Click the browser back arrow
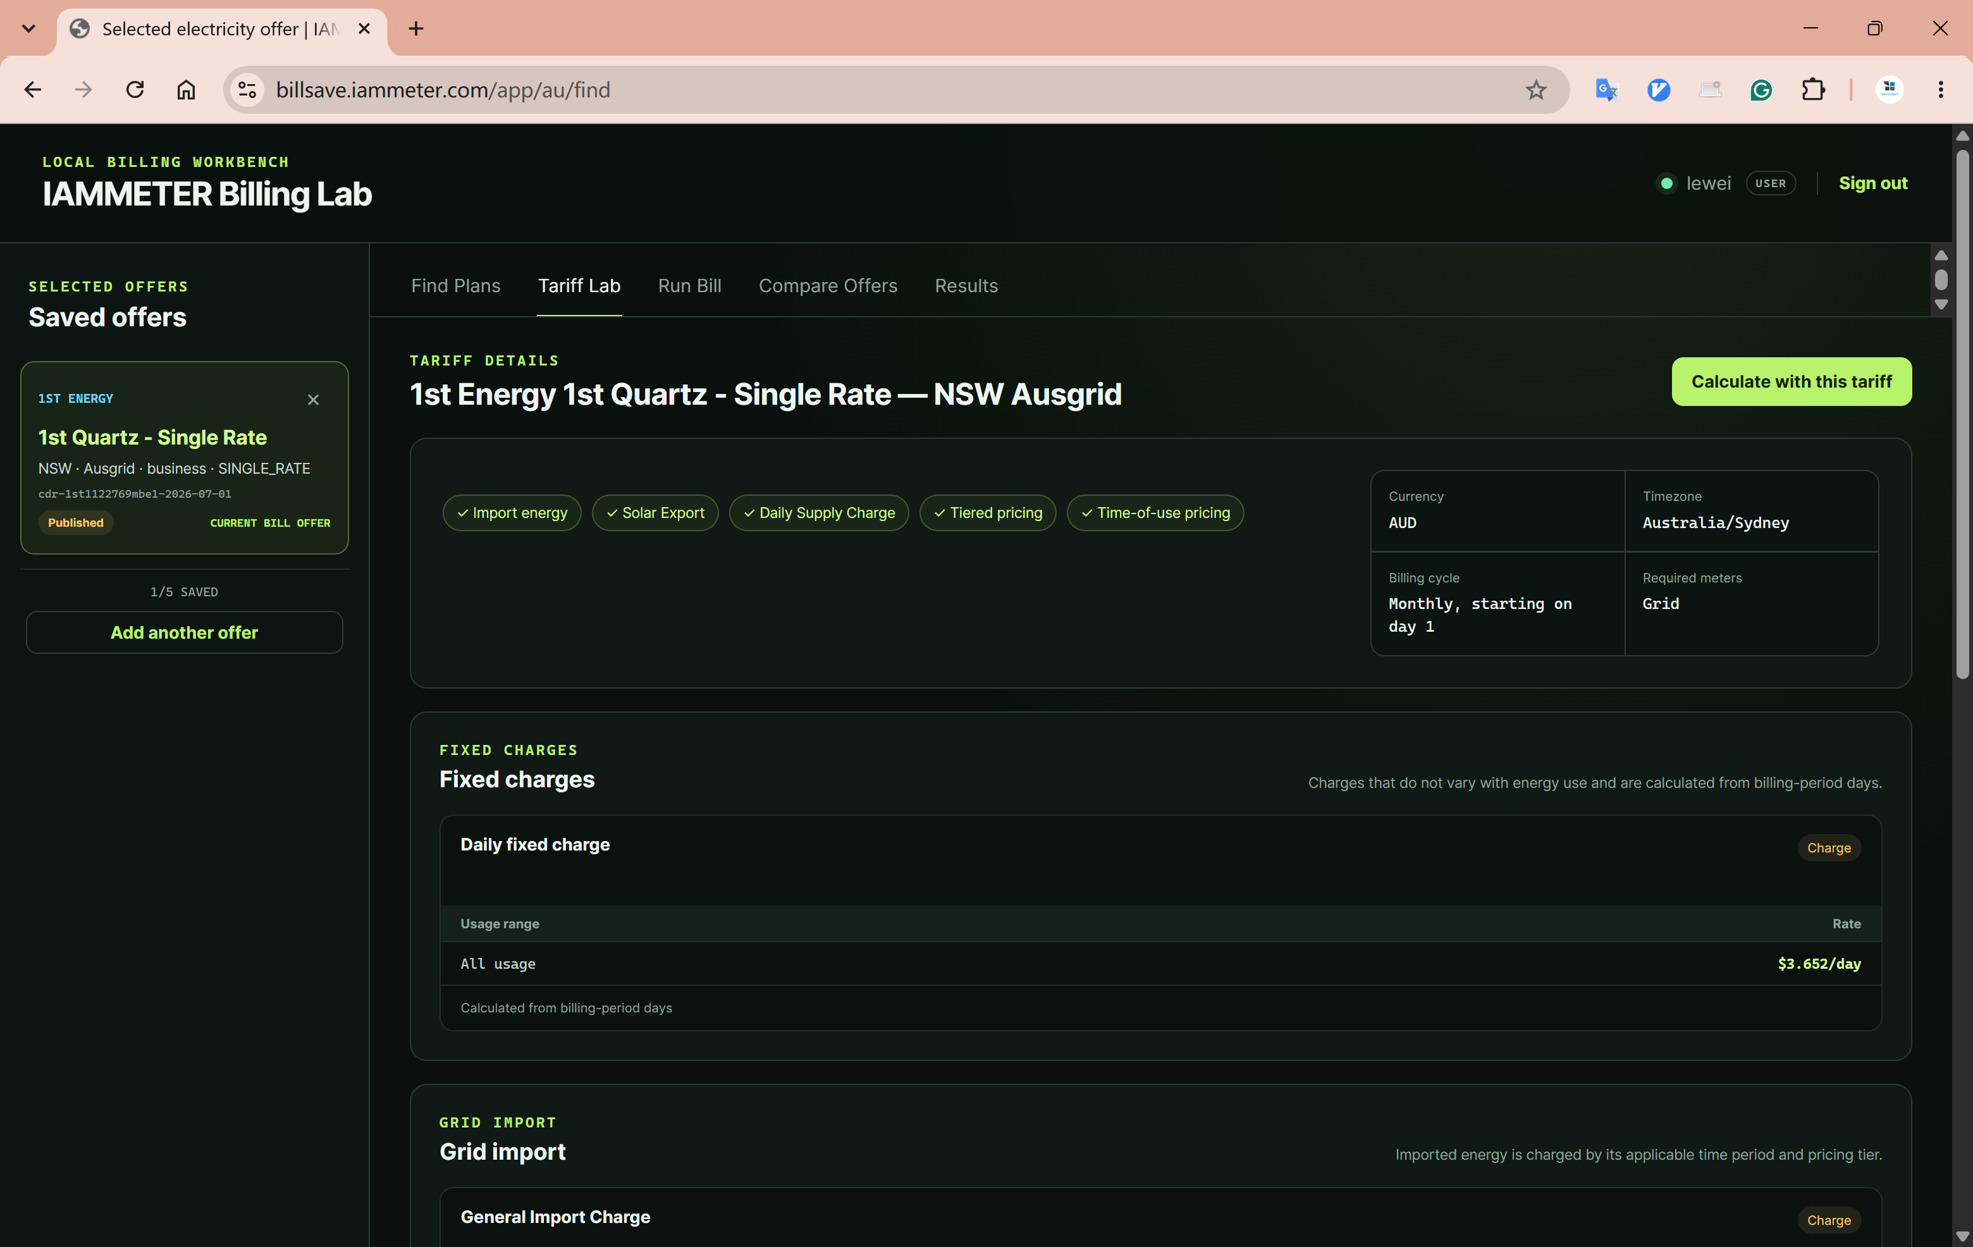Image resolution: width=1973 pixels, height=1247 pixels. point(33,89)
